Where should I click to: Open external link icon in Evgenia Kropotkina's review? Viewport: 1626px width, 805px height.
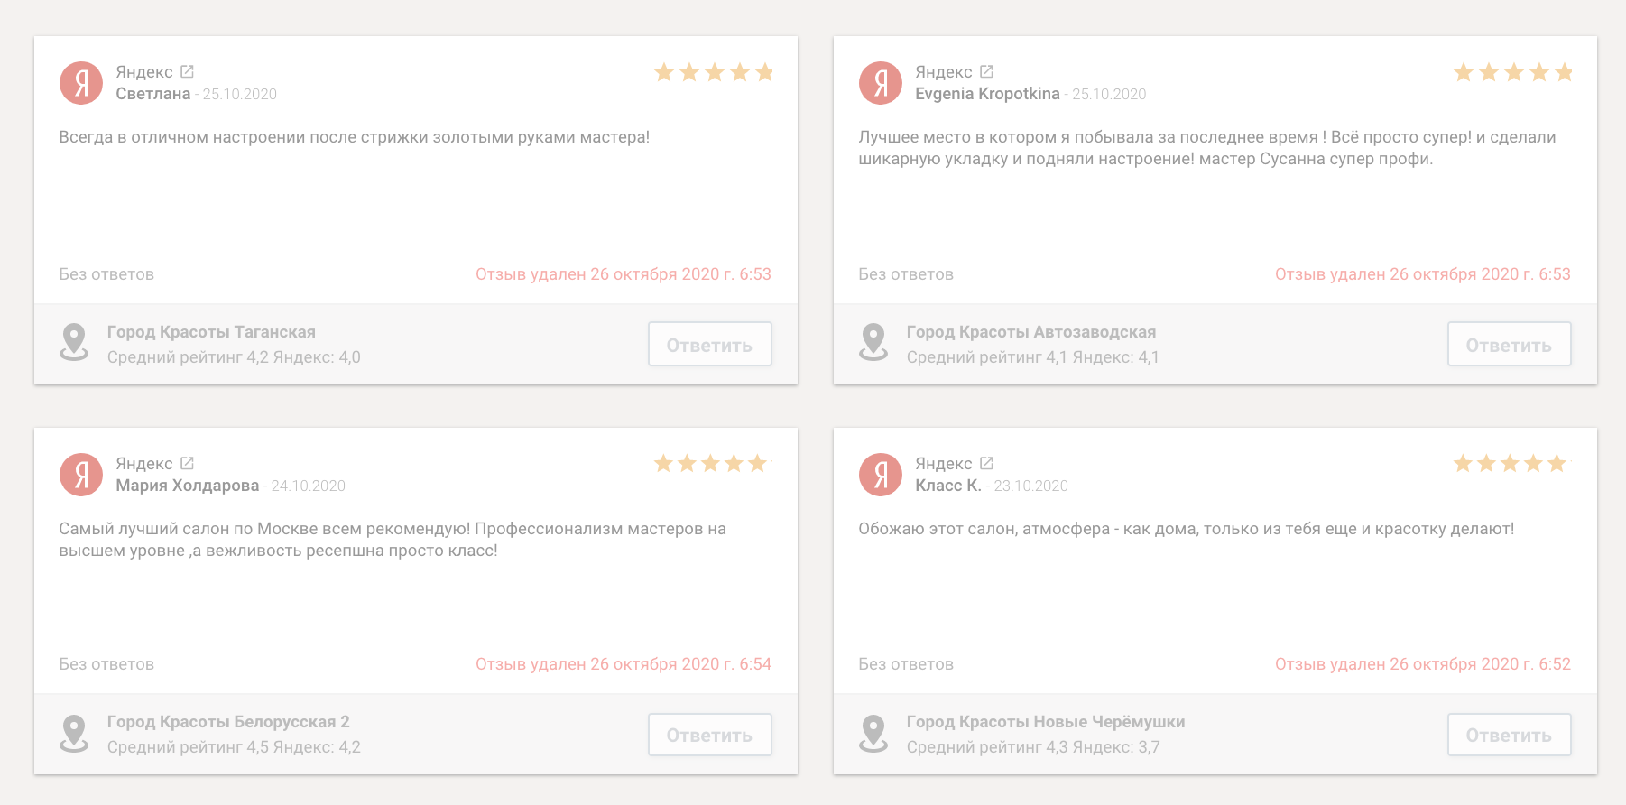[986, 71]
